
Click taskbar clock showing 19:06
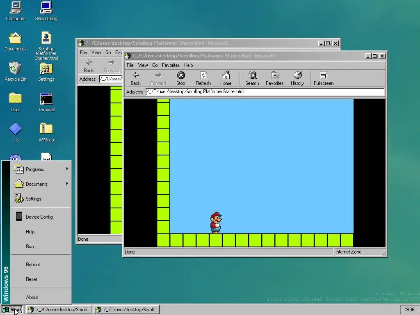click(x=409, y=310)
